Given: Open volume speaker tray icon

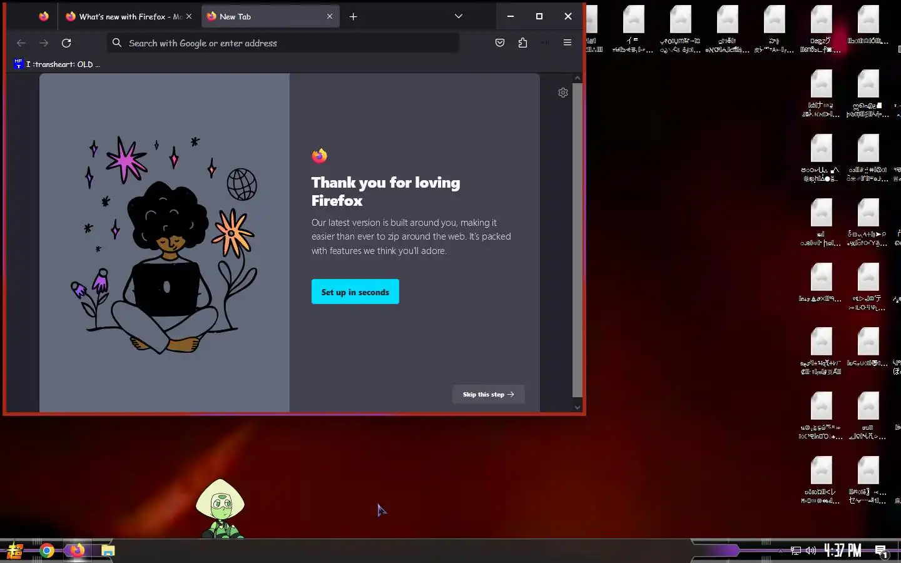Looking at the screenshot, I should [x=811, y=551].
